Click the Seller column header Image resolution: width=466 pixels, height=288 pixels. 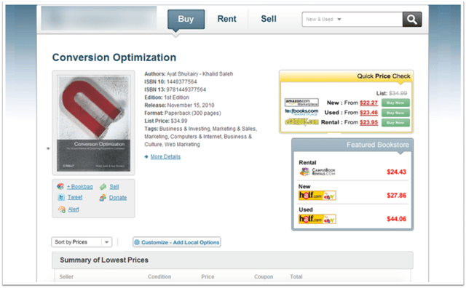(x=66, y=276)
